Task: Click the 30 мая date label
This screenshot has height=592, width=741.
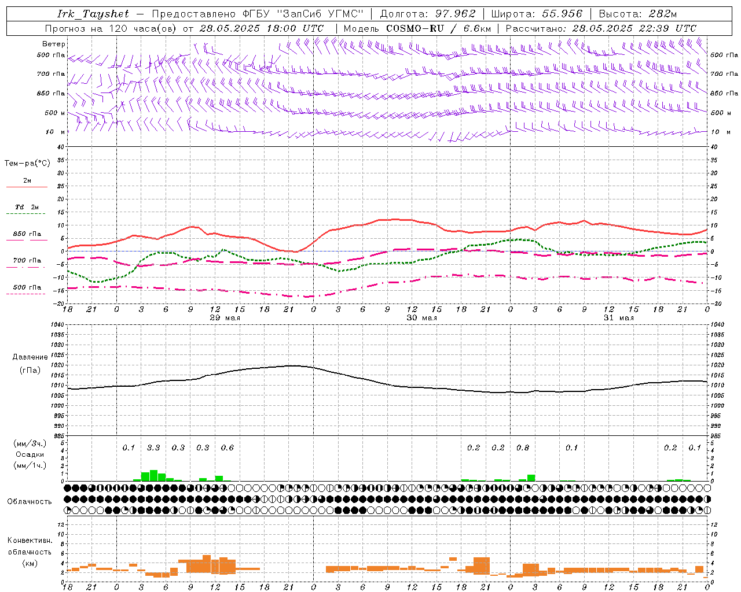Action: (422, 318)
